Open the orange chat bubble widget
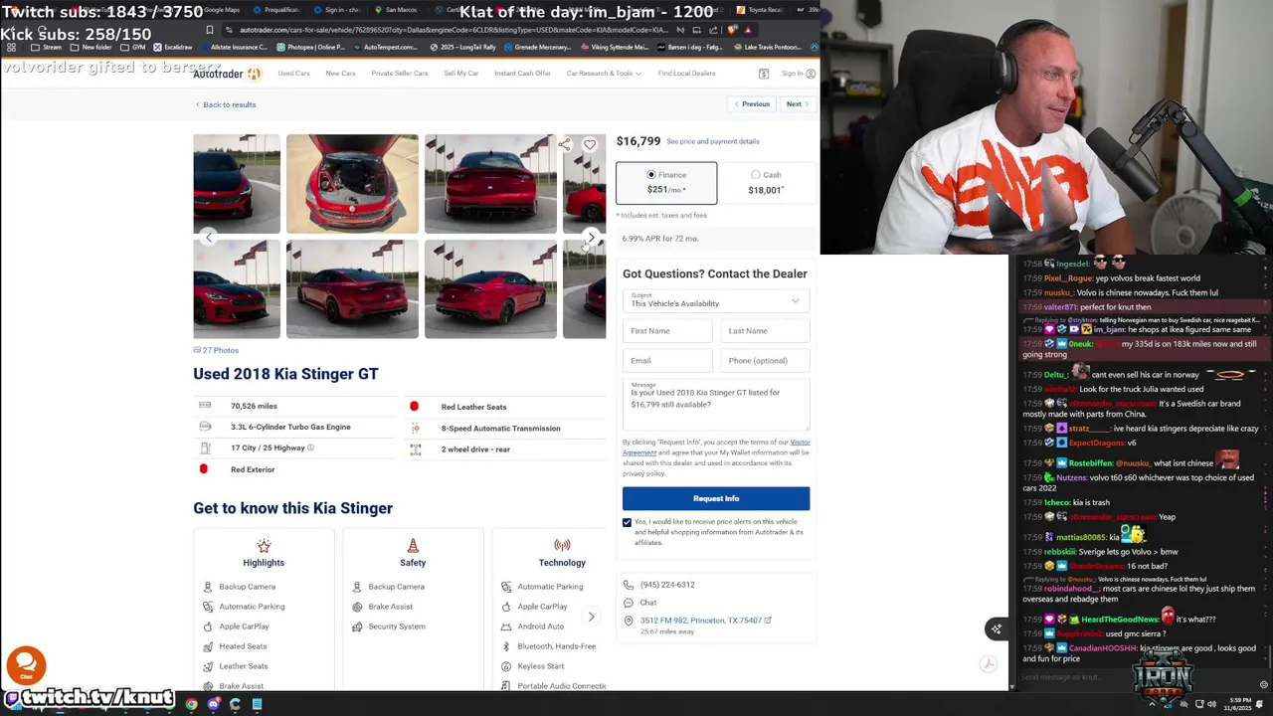The width and height of the screenshot is (1273, 716). pos(26,663)
